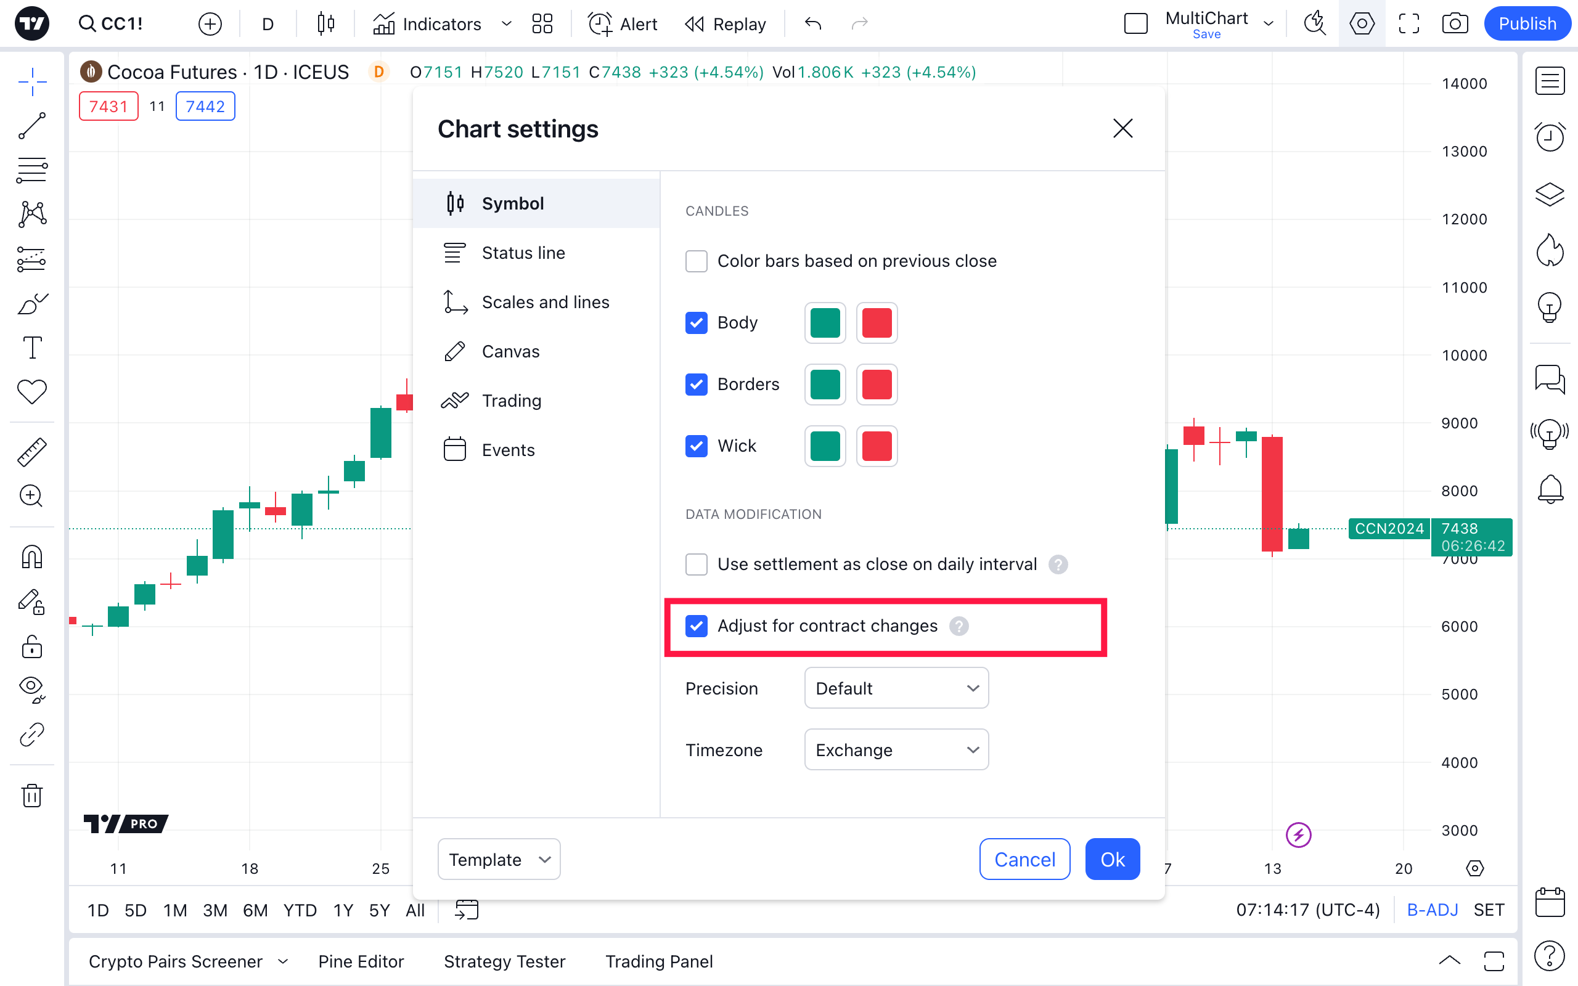Image resolution: width=1578 pixels, height=986 pixels.
Task: Select the trend line drawing tool
Action: [32, 126]
